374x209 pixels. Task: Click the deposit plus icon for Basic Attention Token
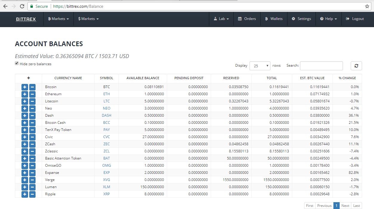click(25, 158)
